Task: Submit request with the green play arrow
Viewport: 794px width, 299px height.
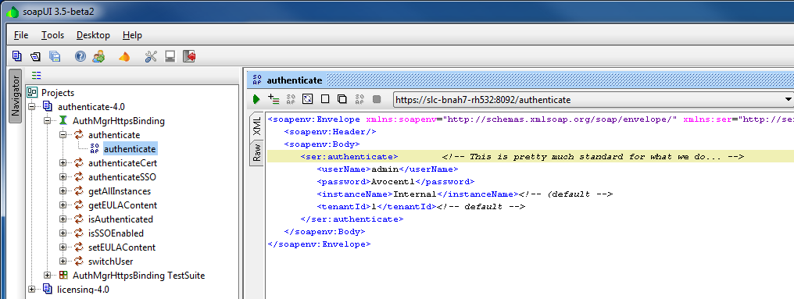Action: (x=256, y=99)
